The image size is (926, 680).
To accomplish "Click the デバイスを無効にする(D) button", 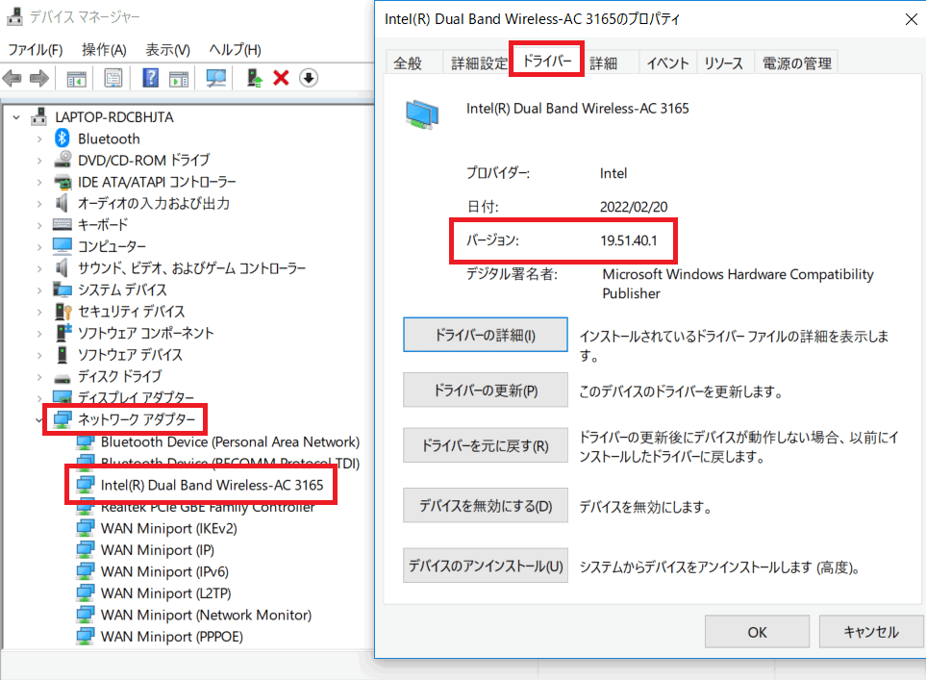I will coord(486,506).
